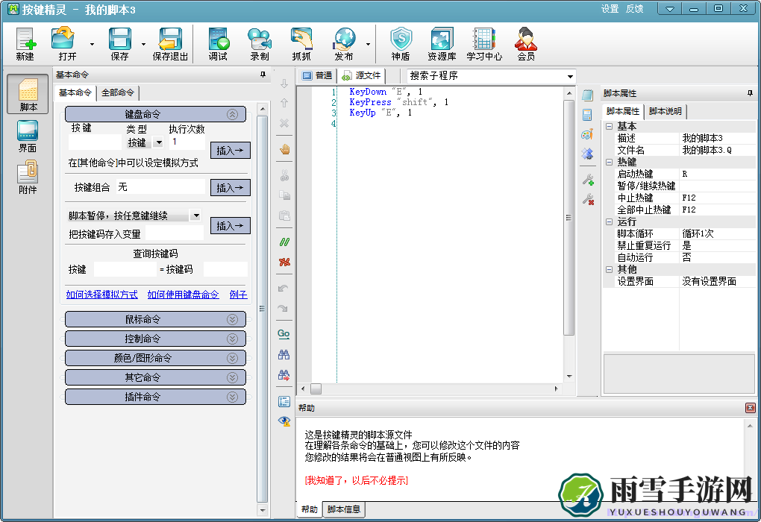This screenshot has width=761, height=522.
Task: Click the red uncomment icon
Action: tap(284, 262)
